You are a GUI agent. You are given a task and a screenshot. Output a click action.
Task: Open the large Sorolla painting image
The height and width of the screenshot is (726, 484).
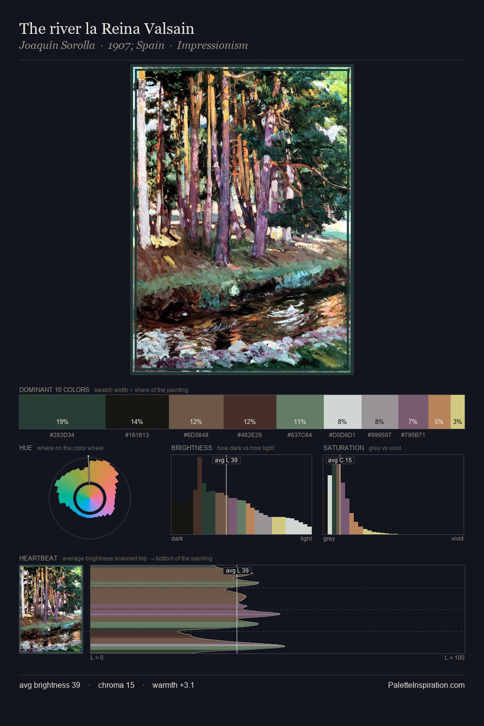(242, 220)
